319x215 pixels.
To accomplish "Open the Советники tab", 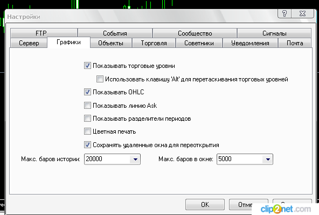I will [x=199, y=43].
